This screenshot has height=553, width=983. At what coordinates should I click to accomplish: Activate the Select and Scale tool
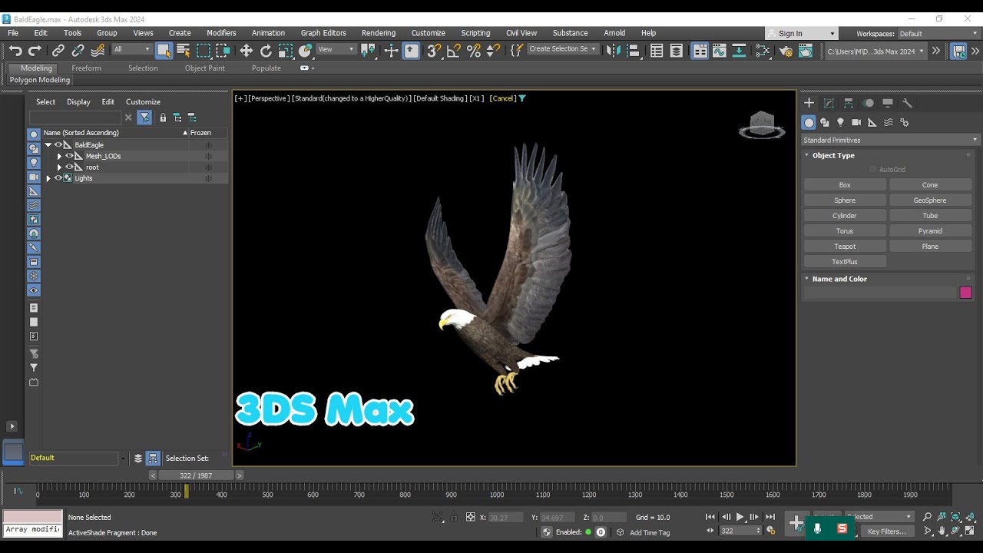click(x=286, y=51)
